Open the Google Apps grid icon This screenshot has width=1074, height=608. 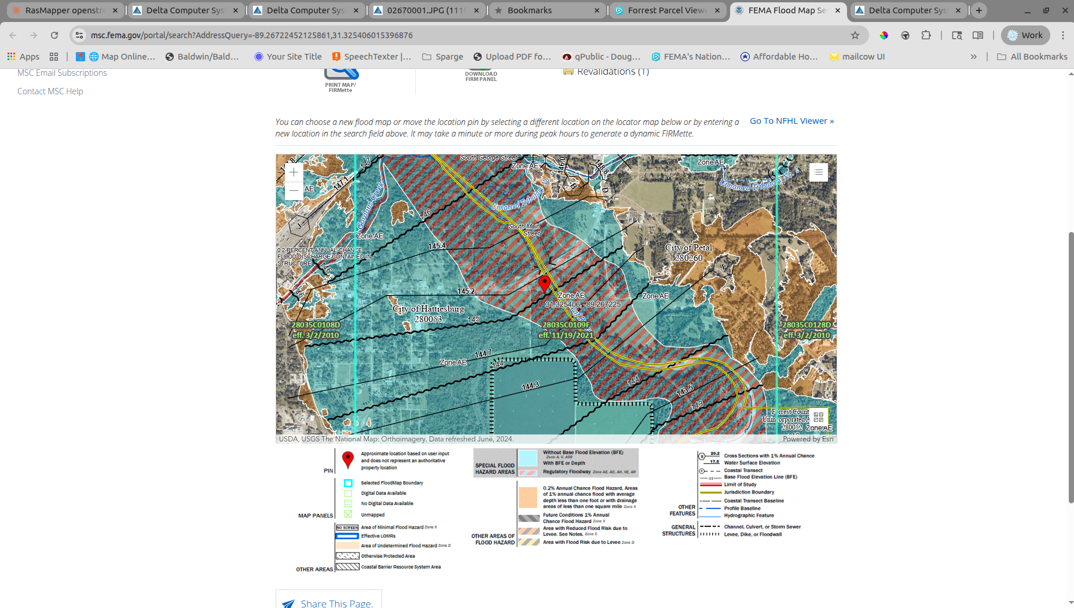tap(10, 56)
